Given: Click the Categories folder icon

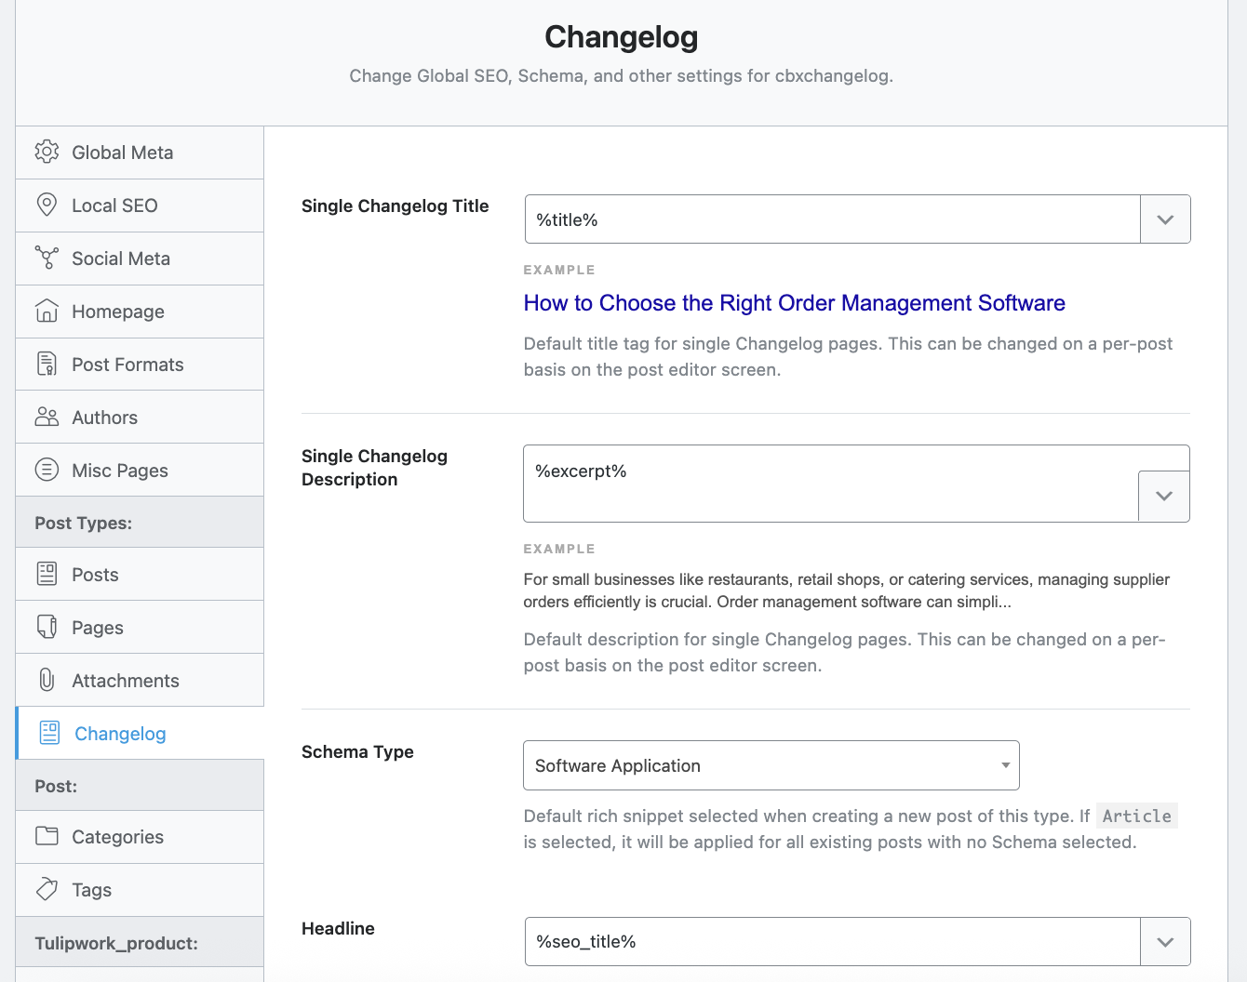Looking at the screenshot, I should tap(47, 836).
